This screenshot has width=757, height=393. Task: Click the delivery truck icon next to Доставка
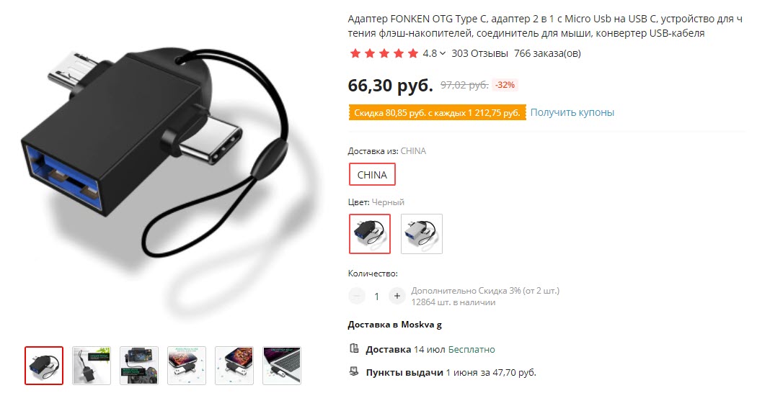[x=355, y=348]
